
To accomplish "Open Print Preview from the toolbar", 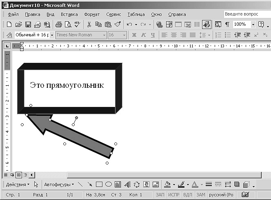I will click(x=68, y=24).
